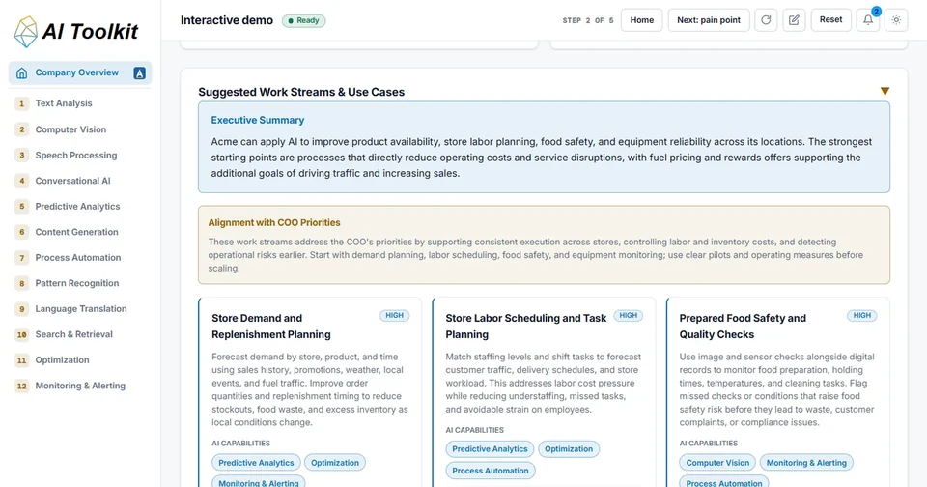Image resolution: width=927 pixels, height=487 pixels.
Task: Click the Reset button
Action: tap(830, 20)
